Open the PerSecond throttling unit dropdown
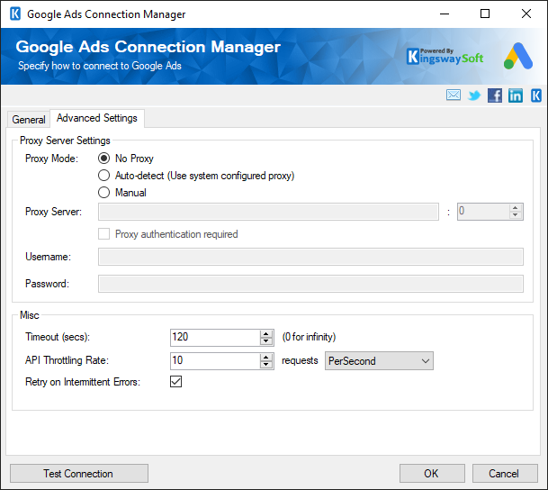 pyautogui.click(x=379, y=361)
